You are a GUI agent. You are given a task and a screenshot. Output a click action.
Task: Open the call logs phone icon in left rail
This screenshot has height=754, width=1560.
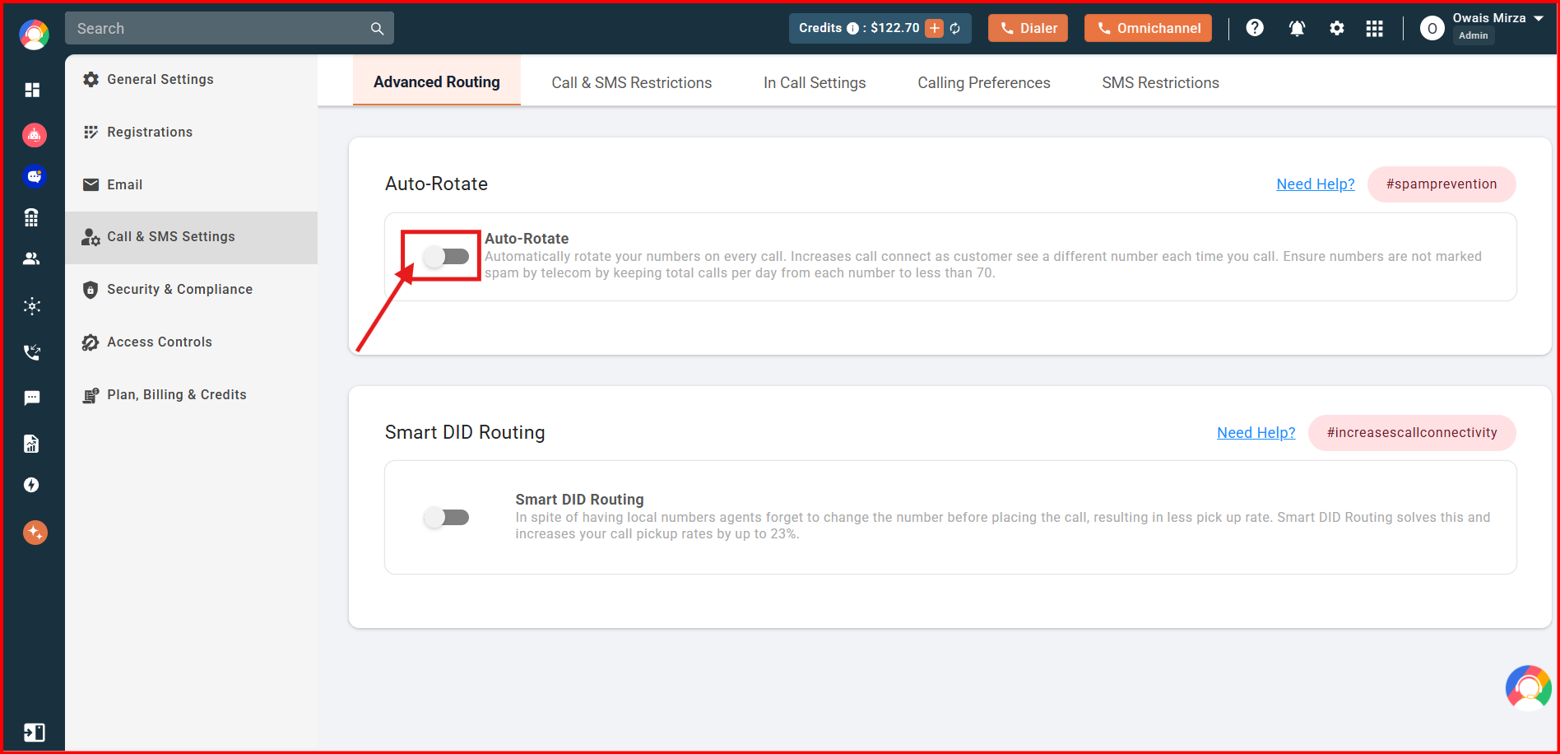pyautogui.click(x=32, y=352)
